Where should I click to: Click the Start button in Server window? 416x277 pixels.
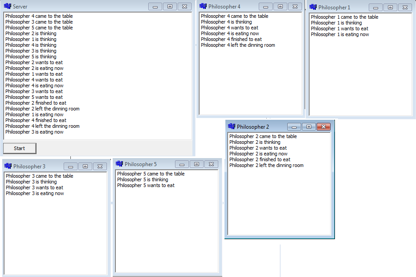pyautogui.click(x=20, y=148)
